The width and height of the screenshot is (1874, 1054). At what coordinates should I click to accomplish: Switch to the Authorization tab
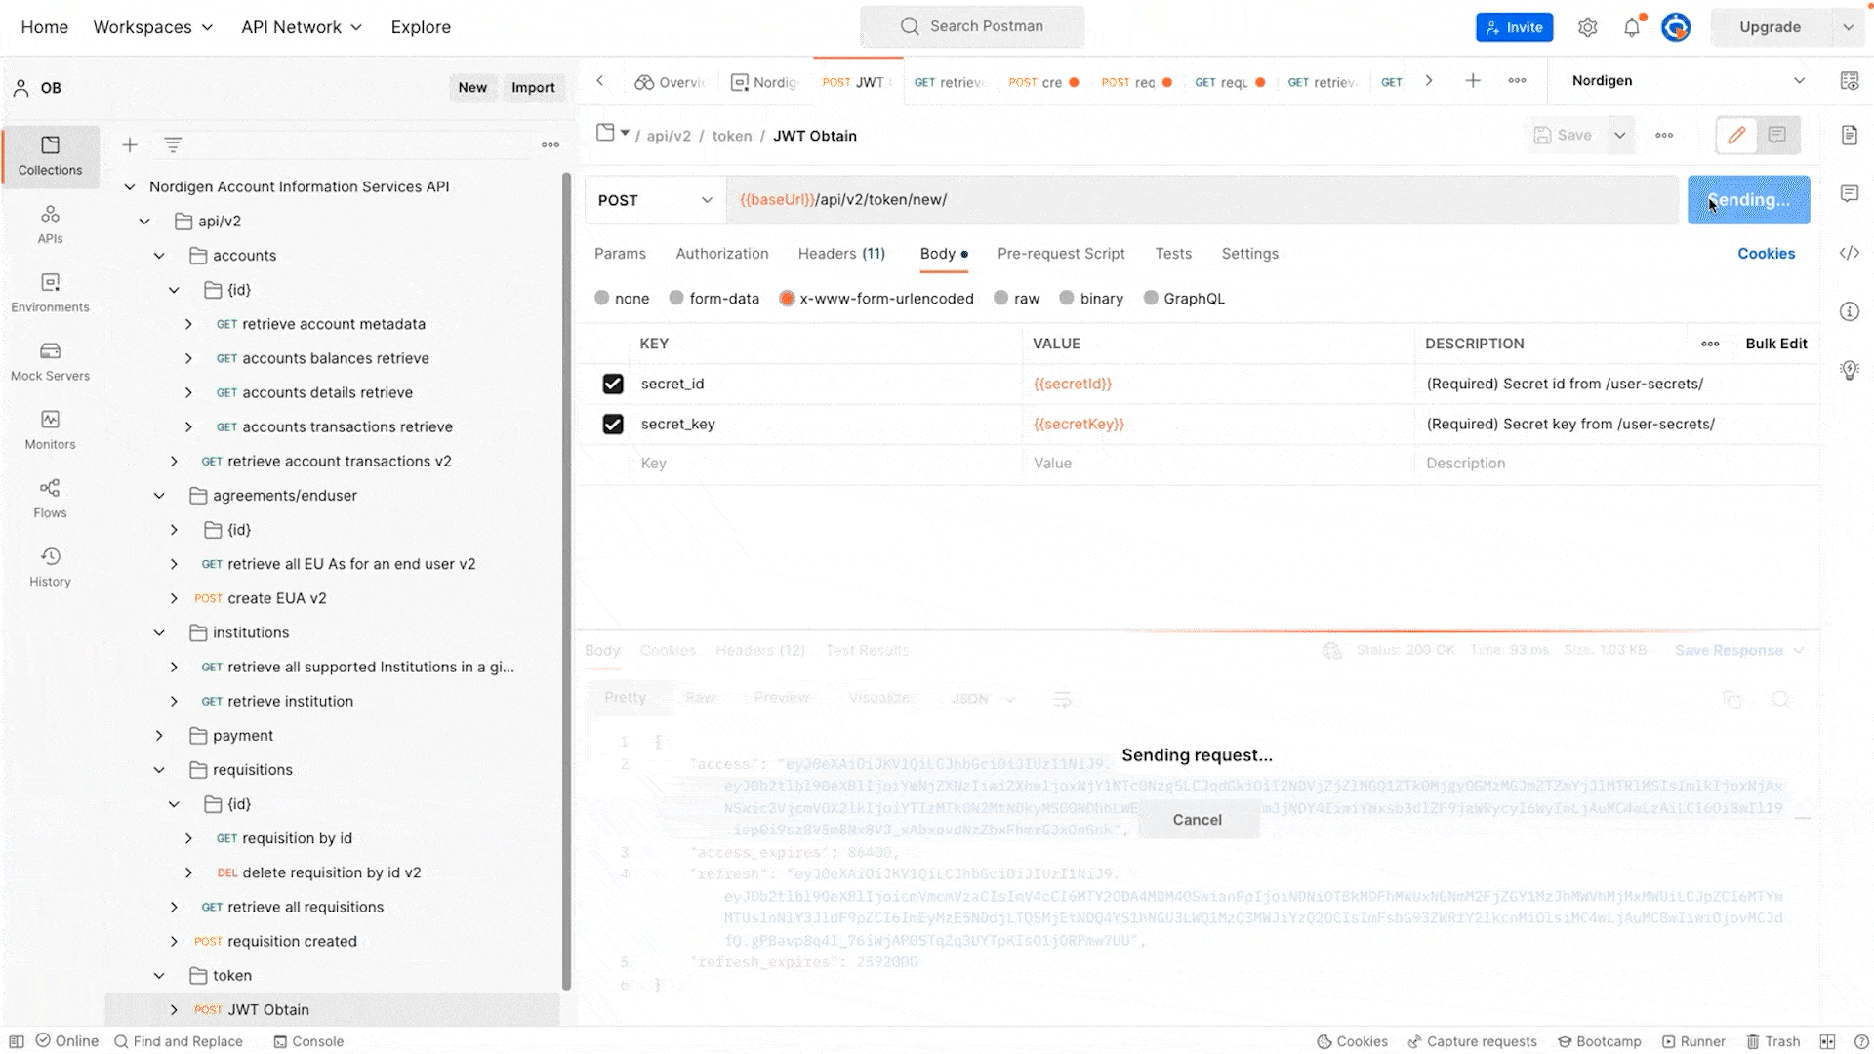721,254
